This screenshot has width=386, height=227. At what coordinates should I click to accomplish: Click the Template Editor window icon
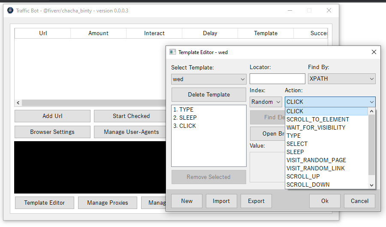pyautogui.click(x=173, y=52)
